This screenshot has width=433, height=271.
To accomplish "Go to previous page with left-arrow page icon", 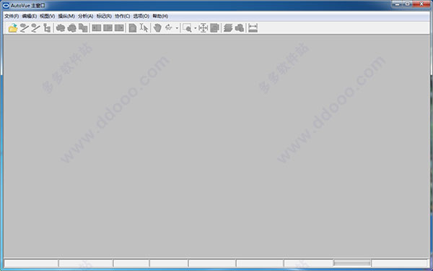I will pos(97,28).
